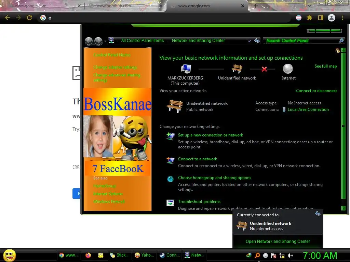Open HomeGroup under See also

click(105, 186)
